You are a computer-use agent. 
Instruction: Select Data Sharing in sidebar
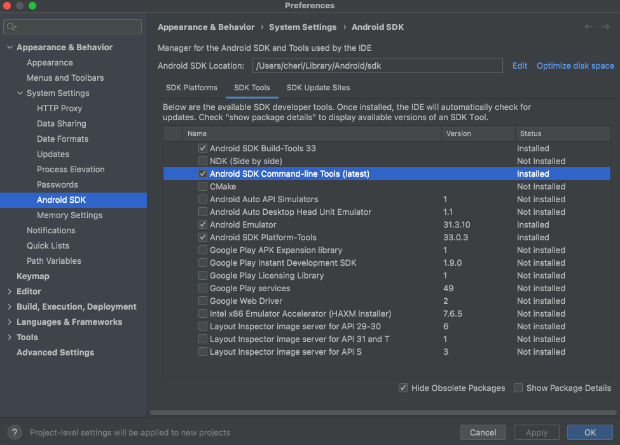click(x=61, y=124)
